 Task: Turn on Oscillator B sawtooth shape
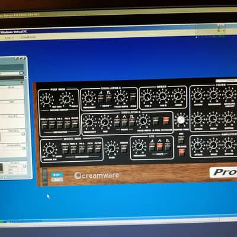coord(117,123)
